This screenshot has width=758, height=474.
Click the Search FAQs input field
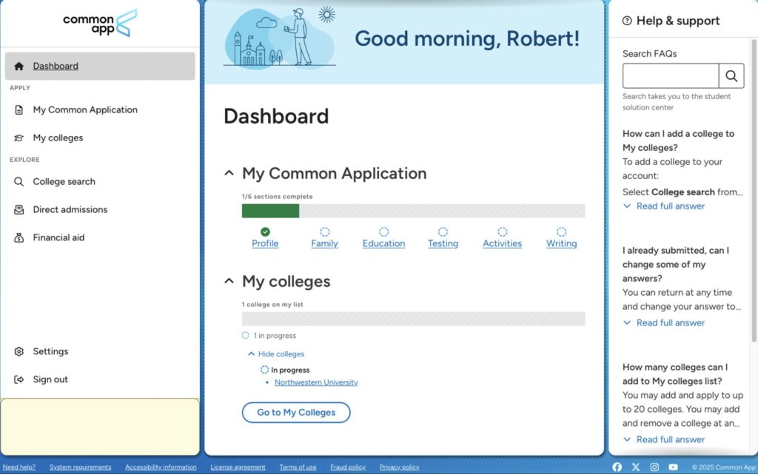671,75
